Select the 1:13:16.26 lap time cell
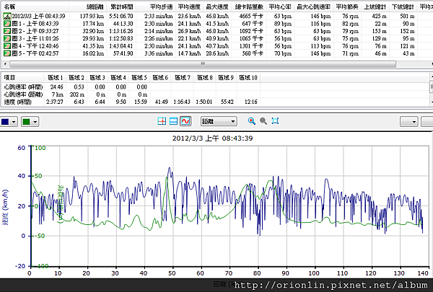433x292 pixels. pos(121,31)
